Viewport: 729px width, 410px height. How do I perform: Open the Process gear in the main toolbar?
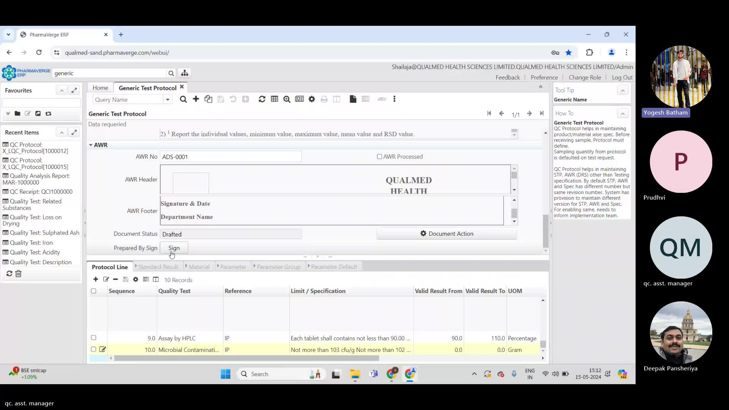(x=312, y=99)
